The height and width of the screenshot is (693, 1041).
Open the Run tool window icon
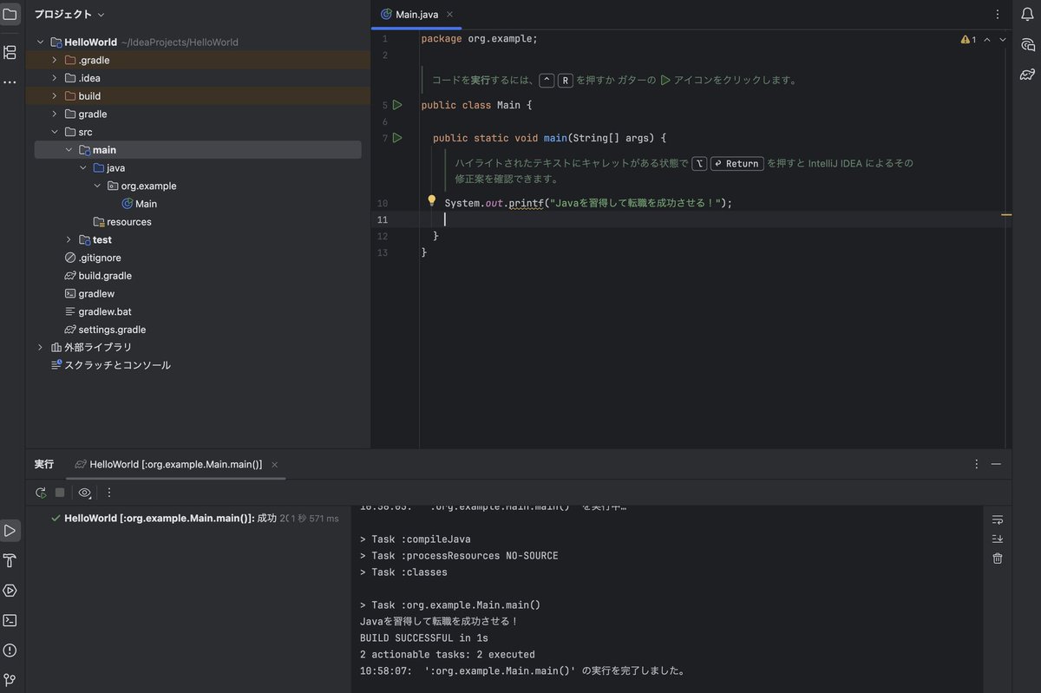pyautogui.click(x=10, y=530)
